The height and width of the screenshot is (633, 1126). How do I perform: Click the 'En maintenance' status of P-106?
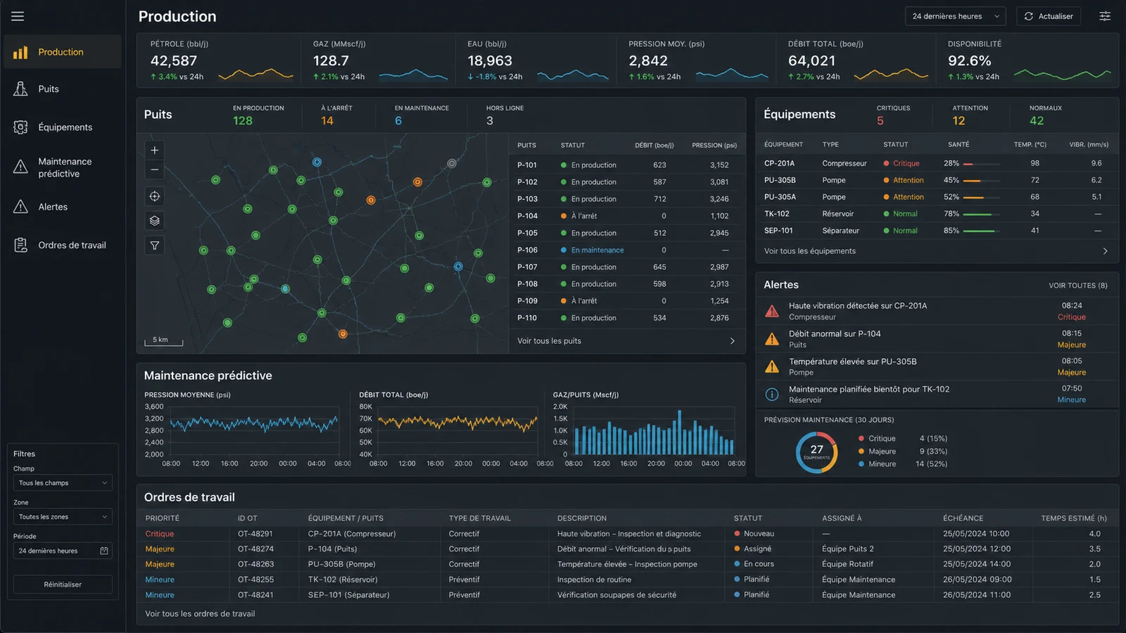[597, 250]
